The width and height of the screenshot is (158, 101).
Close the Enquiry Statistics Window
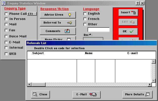pos(142,3)
